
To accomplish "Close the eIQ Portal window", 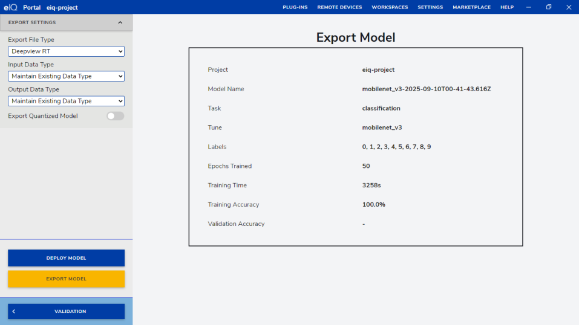I will click(568, 7).
